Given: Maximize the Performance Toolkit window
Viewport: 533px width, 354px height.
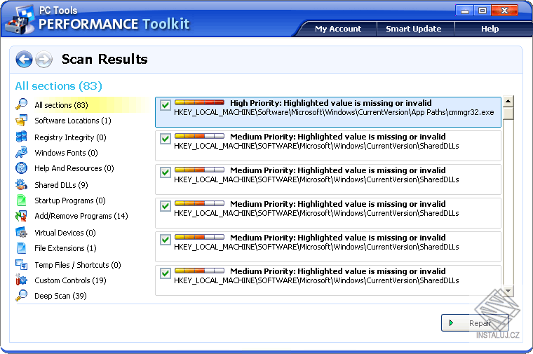Looking at the screenshot, I should 482,11.
